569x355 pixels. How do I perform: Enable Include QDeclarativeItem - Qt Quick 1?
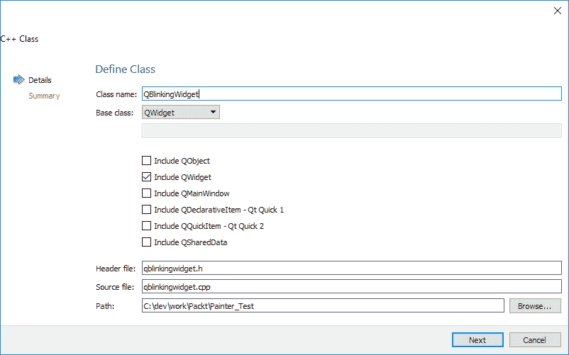click(147, 210)
